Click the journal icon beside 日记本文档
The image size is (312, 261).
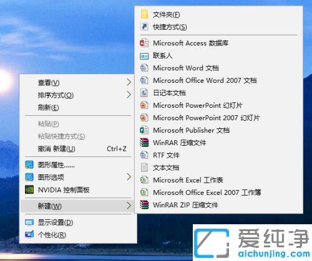(x=144, y=93)
